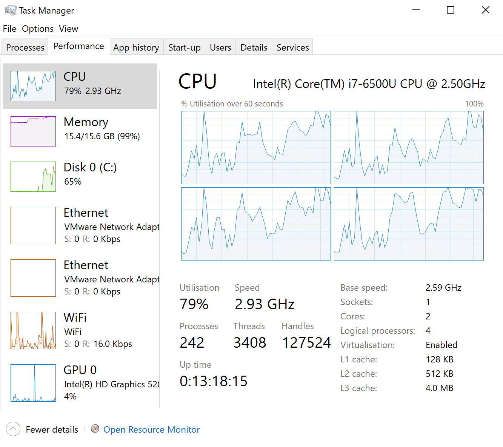Click the WiFi R: 16.0 Kbps entry

click(80, 330)
